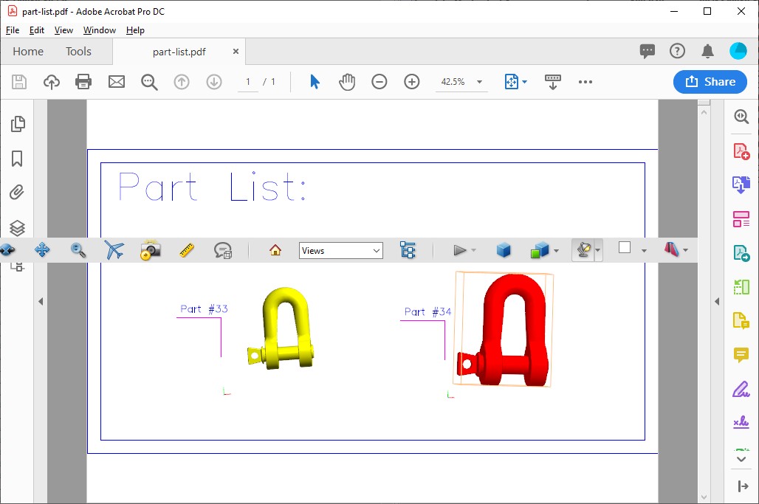Print the document using printer icon
Viewport: 759px width, 504px height.
click(x=83, y=82)
